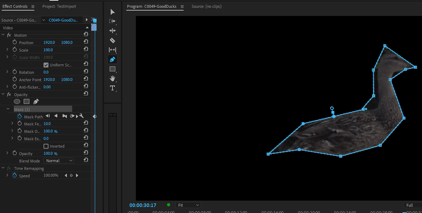Show/hide timeline view arrow button

[x=87, y=19]
